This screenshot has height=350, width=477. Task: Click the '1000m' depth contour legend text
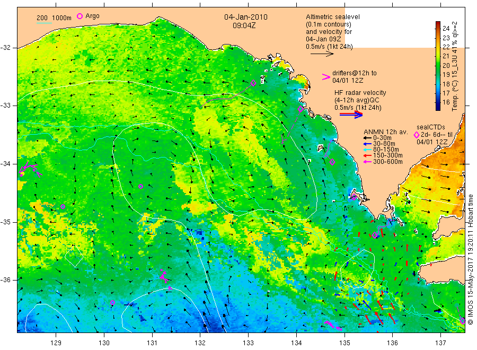(x=62, y=18)
